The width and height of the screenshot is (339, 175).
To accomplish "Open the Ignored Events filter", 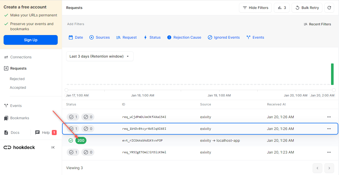I will click(x=224, y=37).
